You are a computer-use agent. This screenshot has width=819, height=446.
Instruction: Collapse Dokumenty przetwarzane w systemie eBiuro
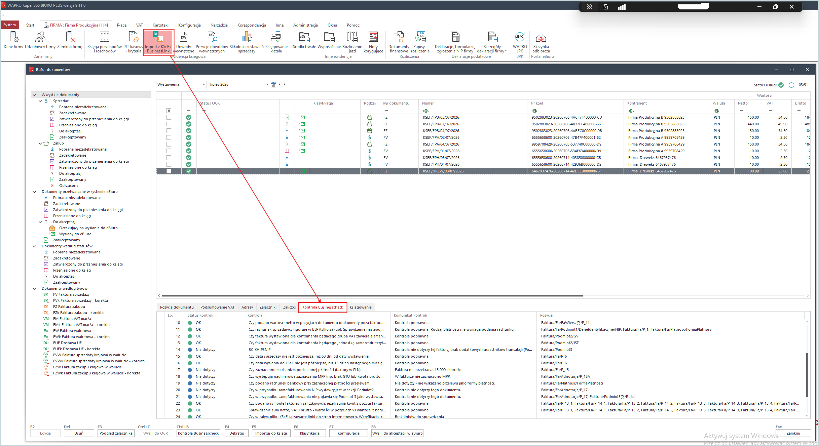pyautogui.click(x=34, y=192)
